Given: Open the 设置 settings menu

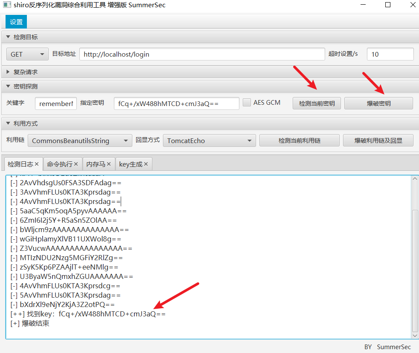Looking at the screenshot, I should point(16,22).
